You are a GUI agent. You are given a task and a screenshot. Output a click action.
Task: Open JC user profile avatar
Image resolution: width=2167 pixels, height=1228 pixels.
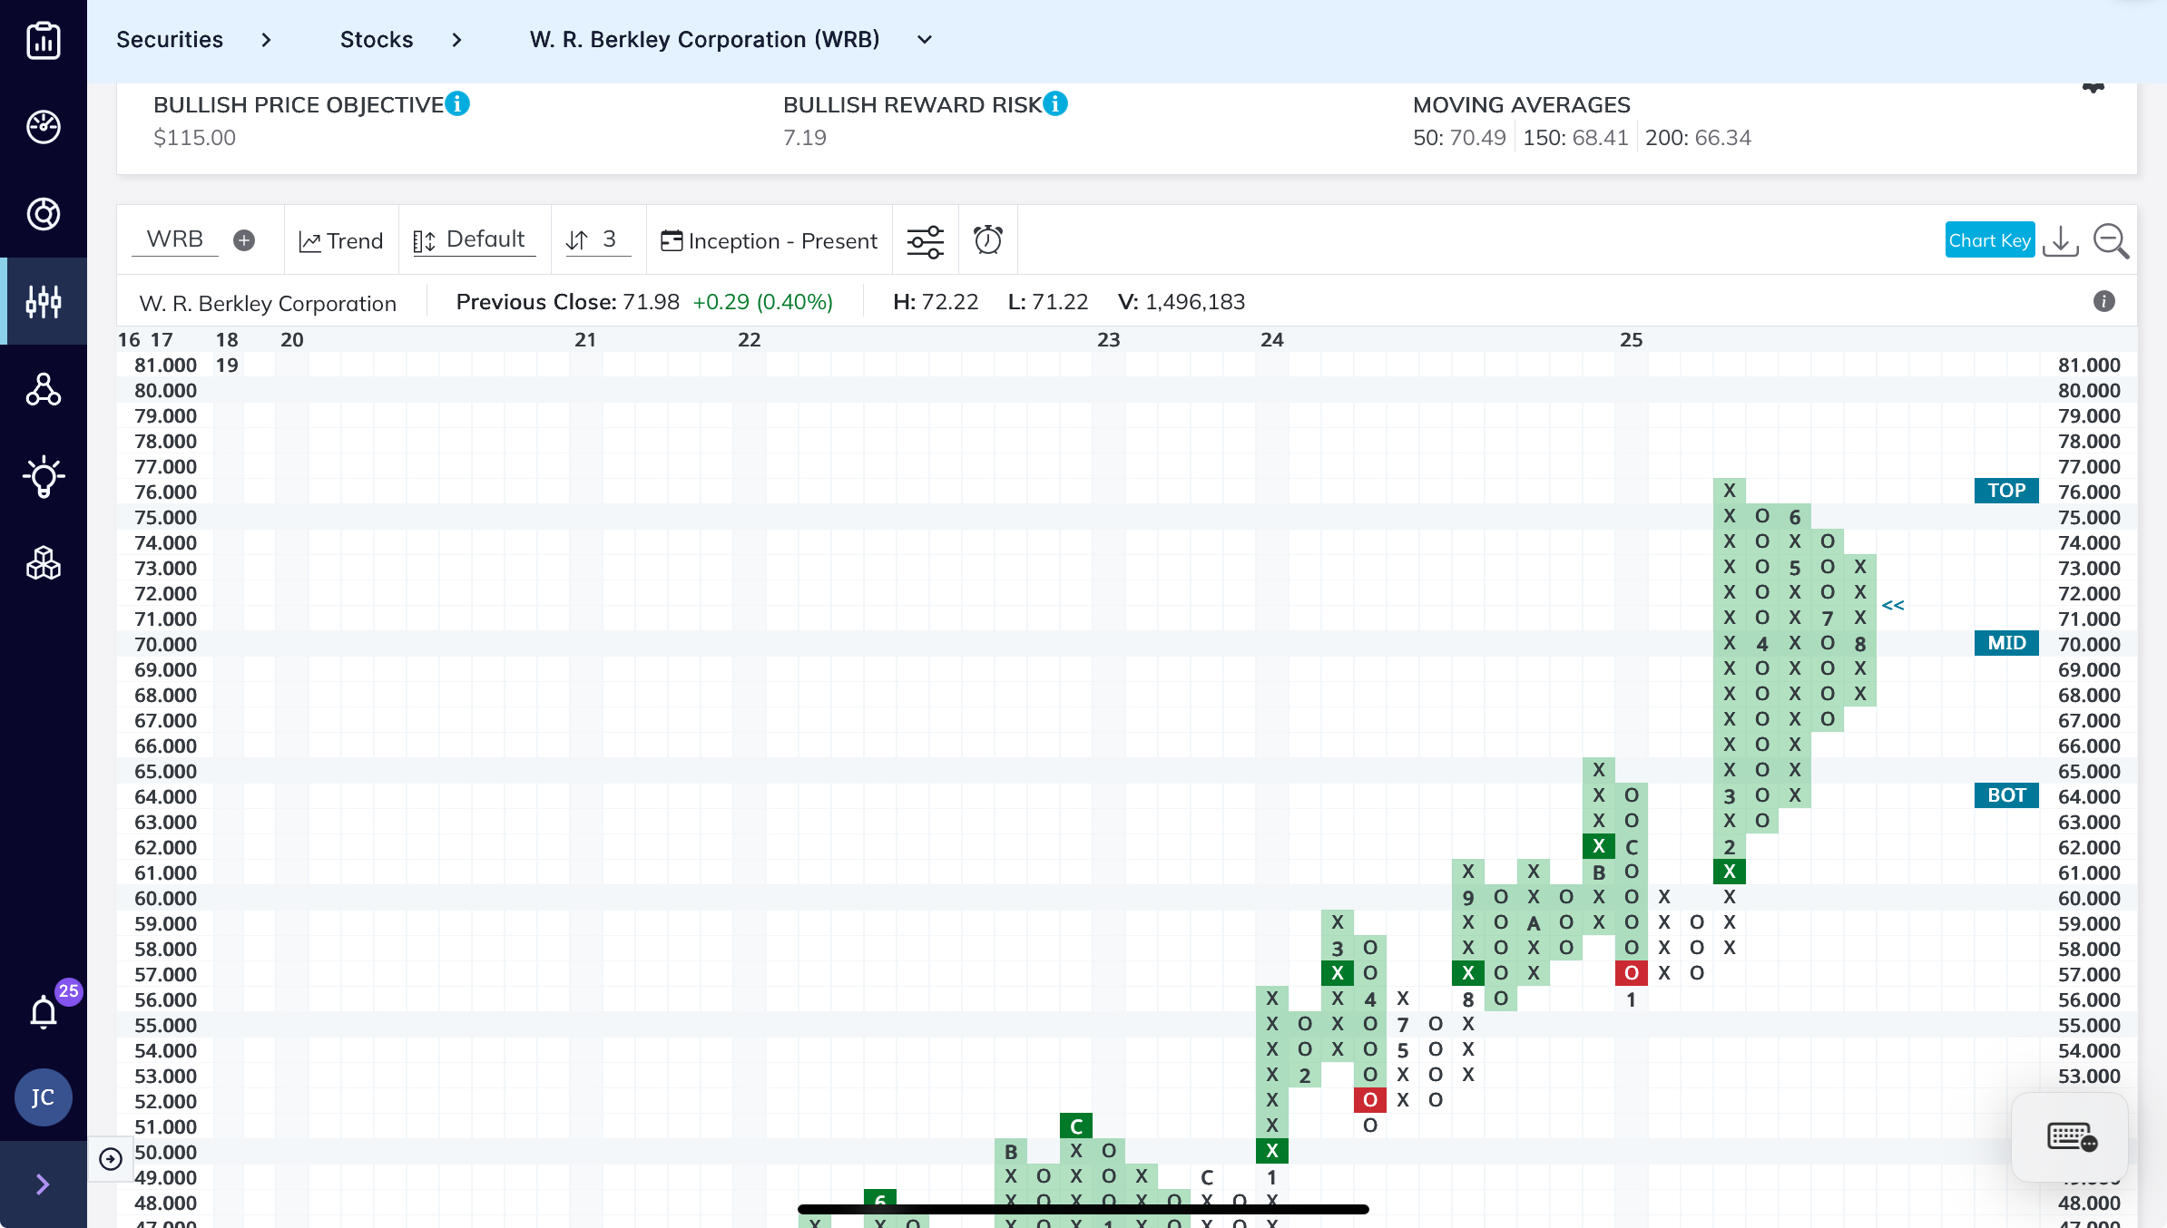tap(43, 1097)
